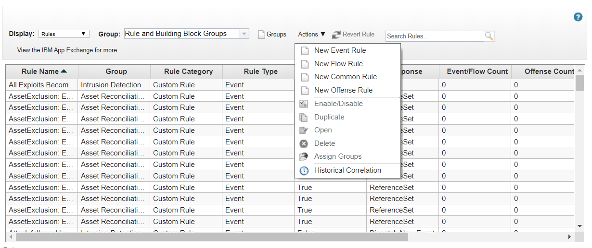Click the blue help question mark icon
592x248 pixels.
coord(578,17)
